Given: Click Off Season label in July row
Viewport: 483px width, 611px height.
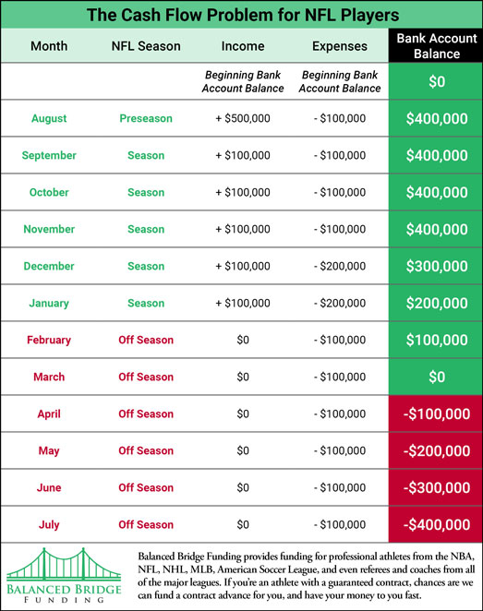Looking at the screenshot, I should click(146, 524).
